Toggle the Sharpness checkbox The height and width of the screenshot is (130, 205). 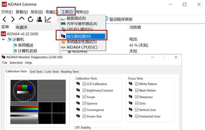tap(137, 97)
